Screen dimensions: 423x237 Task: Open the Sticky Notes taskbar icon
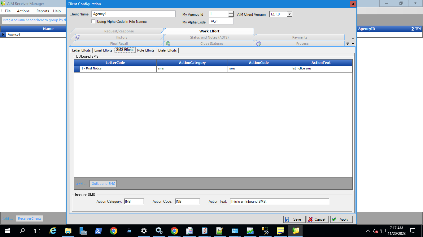(x=281, y=231)
